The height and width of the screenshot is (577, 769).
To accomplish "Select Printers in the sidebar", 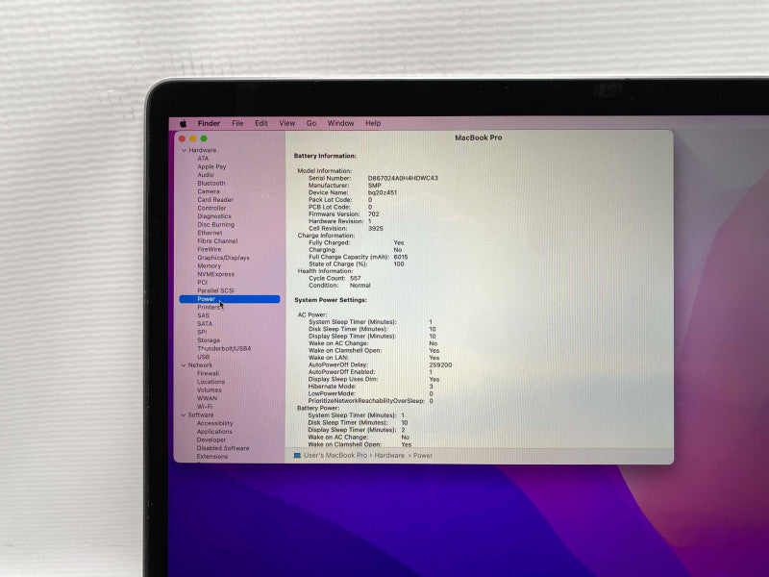I will tap(209, 308).
